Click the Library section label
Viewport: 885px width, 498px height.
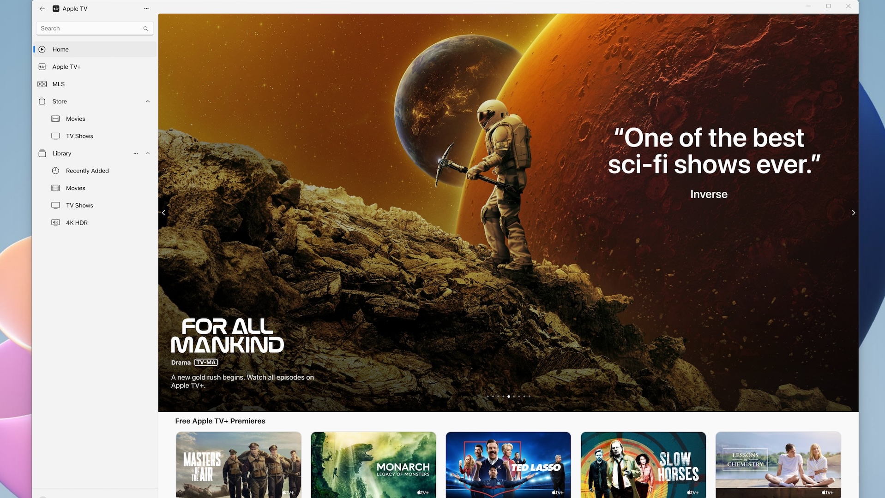tap(62, 154)
